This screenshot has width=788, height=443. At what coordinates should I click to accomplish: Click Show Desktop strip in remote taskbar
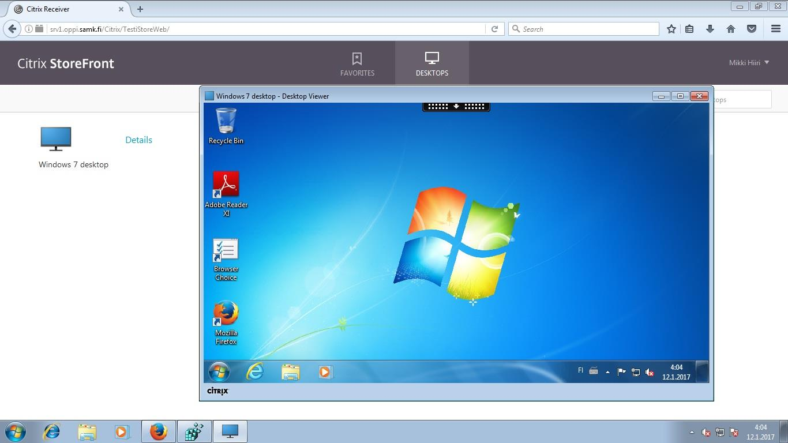702,372
